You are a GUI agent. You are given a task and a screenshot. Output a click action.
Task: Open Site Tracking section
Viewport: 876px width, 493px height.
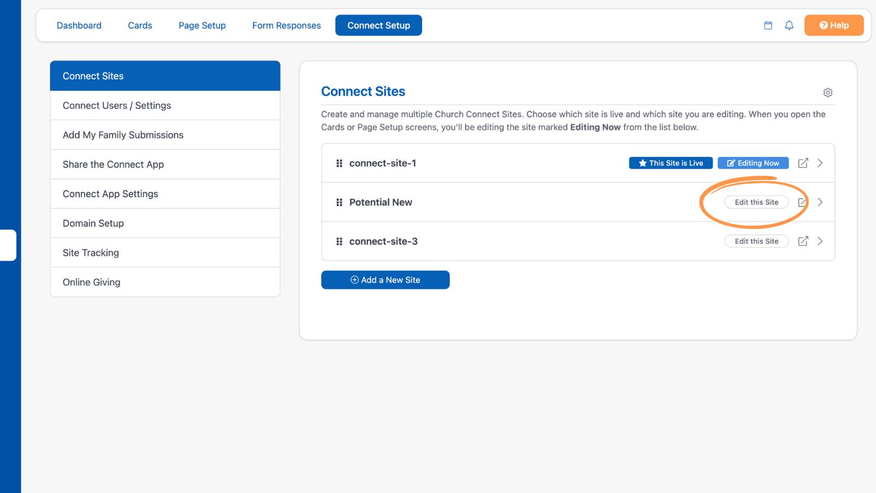pos(165,253)
